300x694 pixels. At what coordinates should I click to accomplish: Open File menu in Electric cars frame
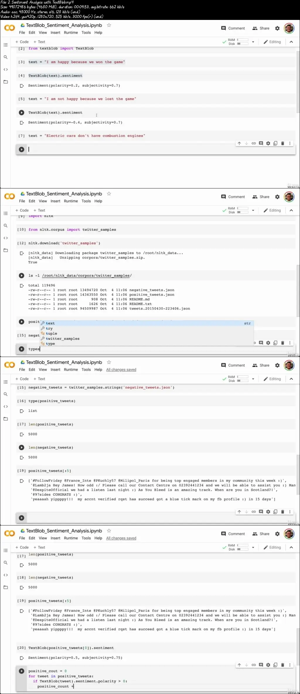coord(22,33)
